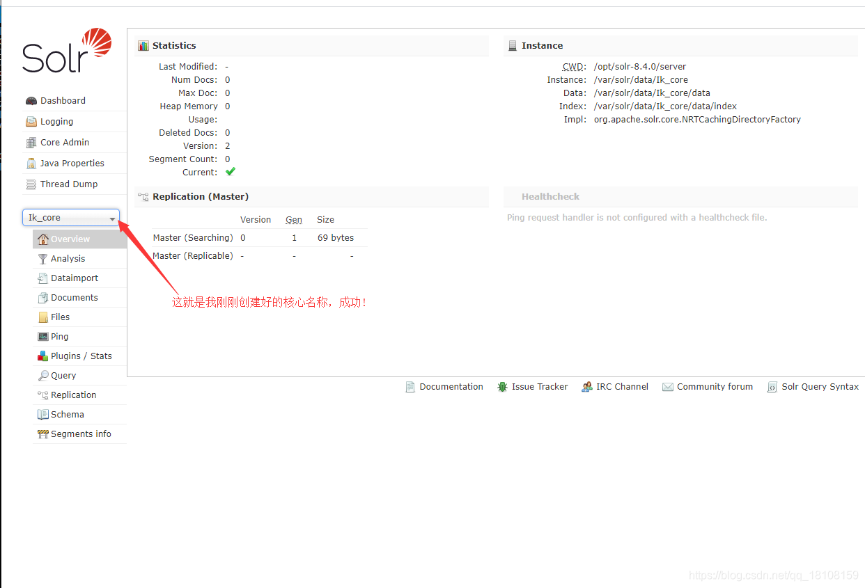Viewport: 865px width, 588px height.
Task: Click the Plugins / Stats blocks icon
Action: (43, 356)
